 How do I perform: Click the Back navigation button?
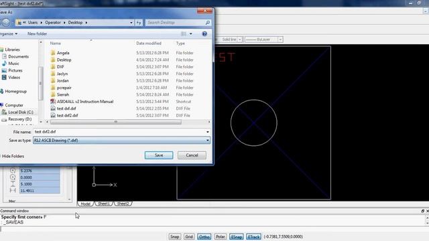point(5,22)
